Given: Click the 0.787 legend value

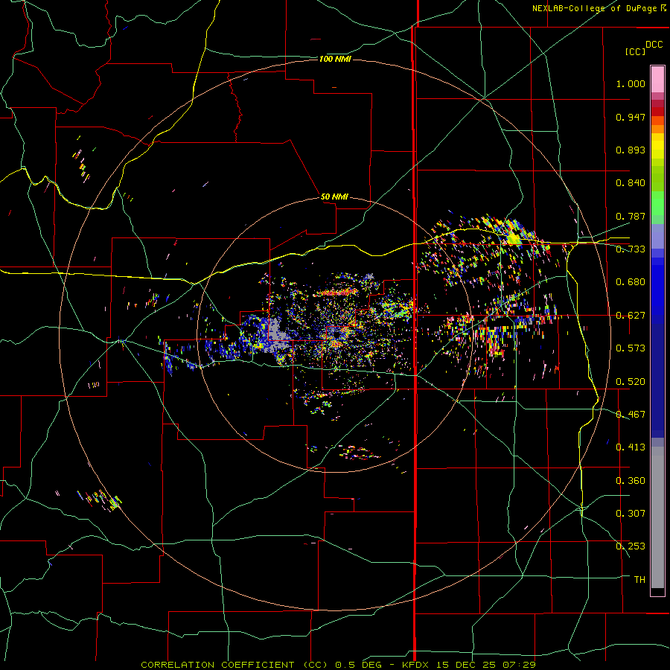Looking at the screenshot, I should pyautogui.click(x=631, y=216).
